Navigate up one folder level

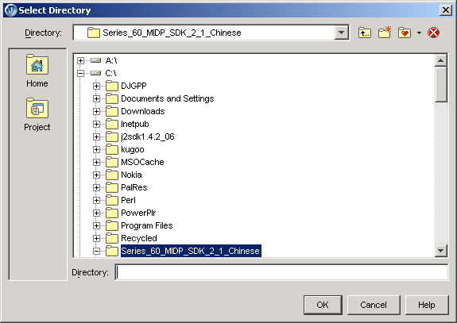365,33
